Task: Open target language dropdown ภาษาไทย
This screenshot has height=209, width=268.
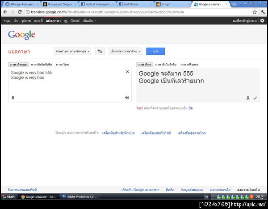Action: coord(126,51)
